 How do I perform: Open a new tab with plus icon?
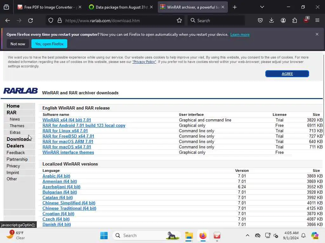coord(235,7)
